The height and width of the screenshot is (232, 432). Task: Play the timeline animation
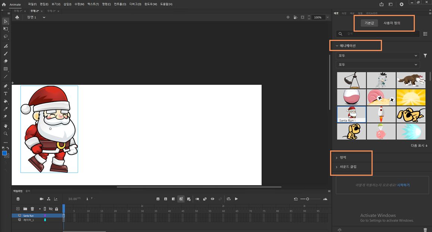(236, 199)
